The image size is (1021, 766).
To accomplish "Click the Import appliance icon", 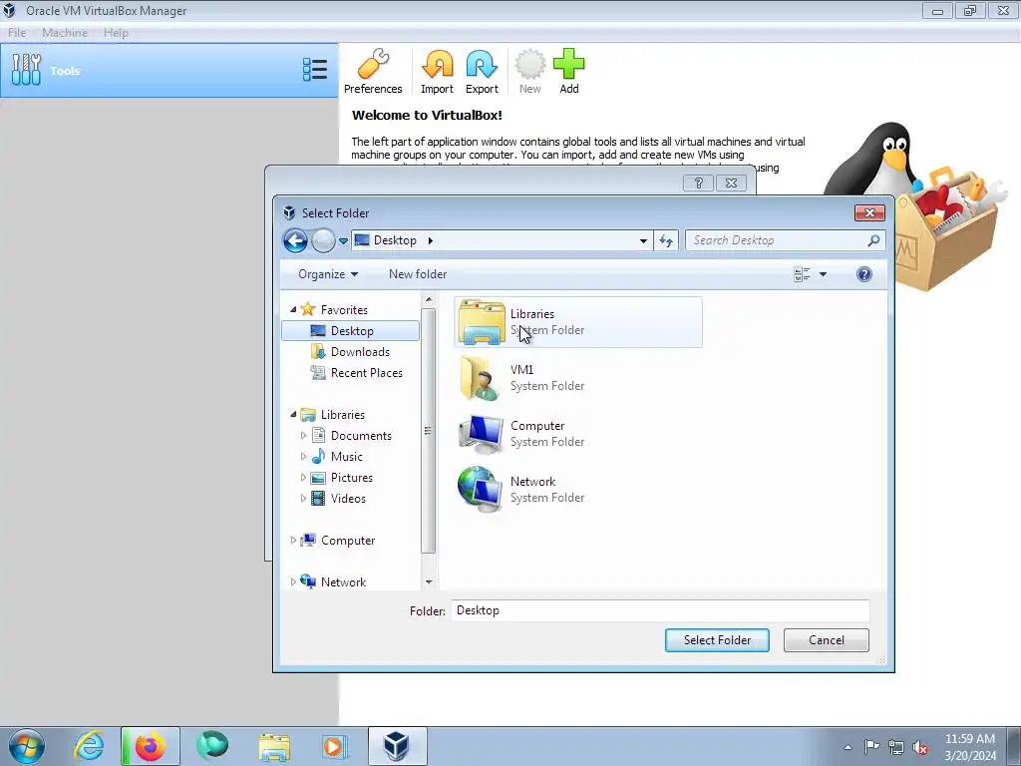I will (437, 72).
